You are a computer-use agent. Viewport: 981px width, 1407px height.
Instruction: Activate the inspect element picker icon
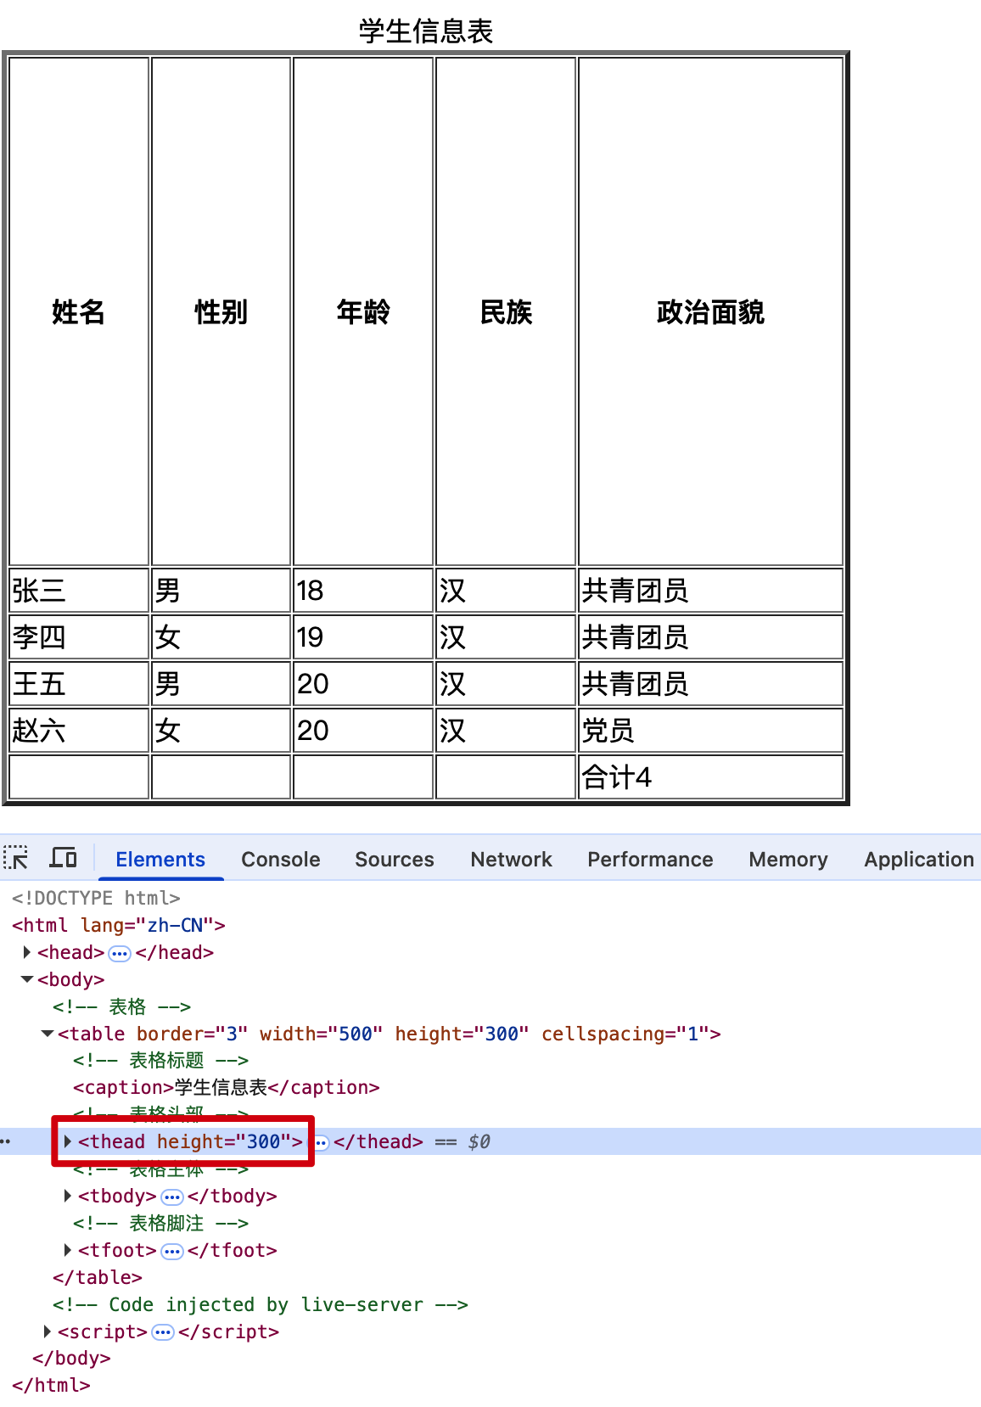(16, 858)
